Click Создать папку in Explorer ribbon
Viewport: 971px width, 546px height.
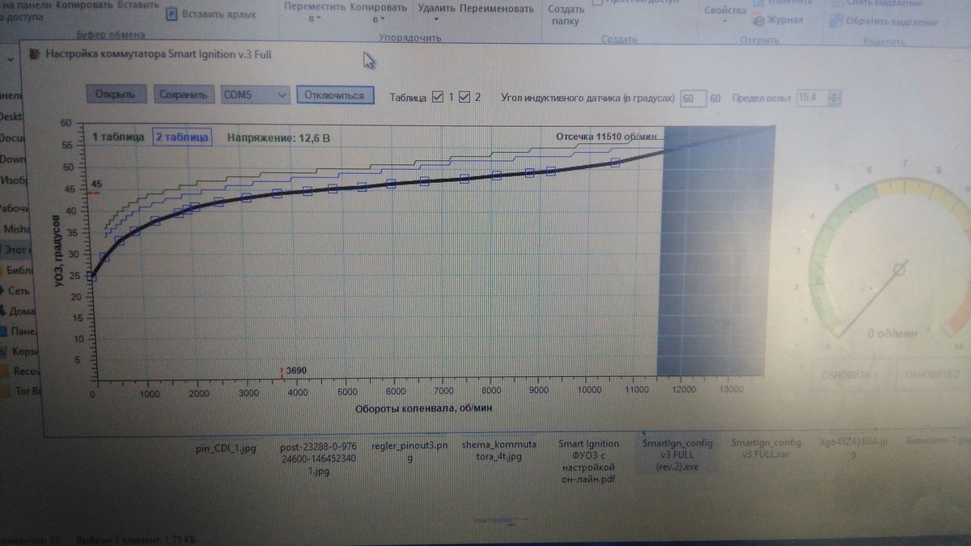(x=566, y=15)
